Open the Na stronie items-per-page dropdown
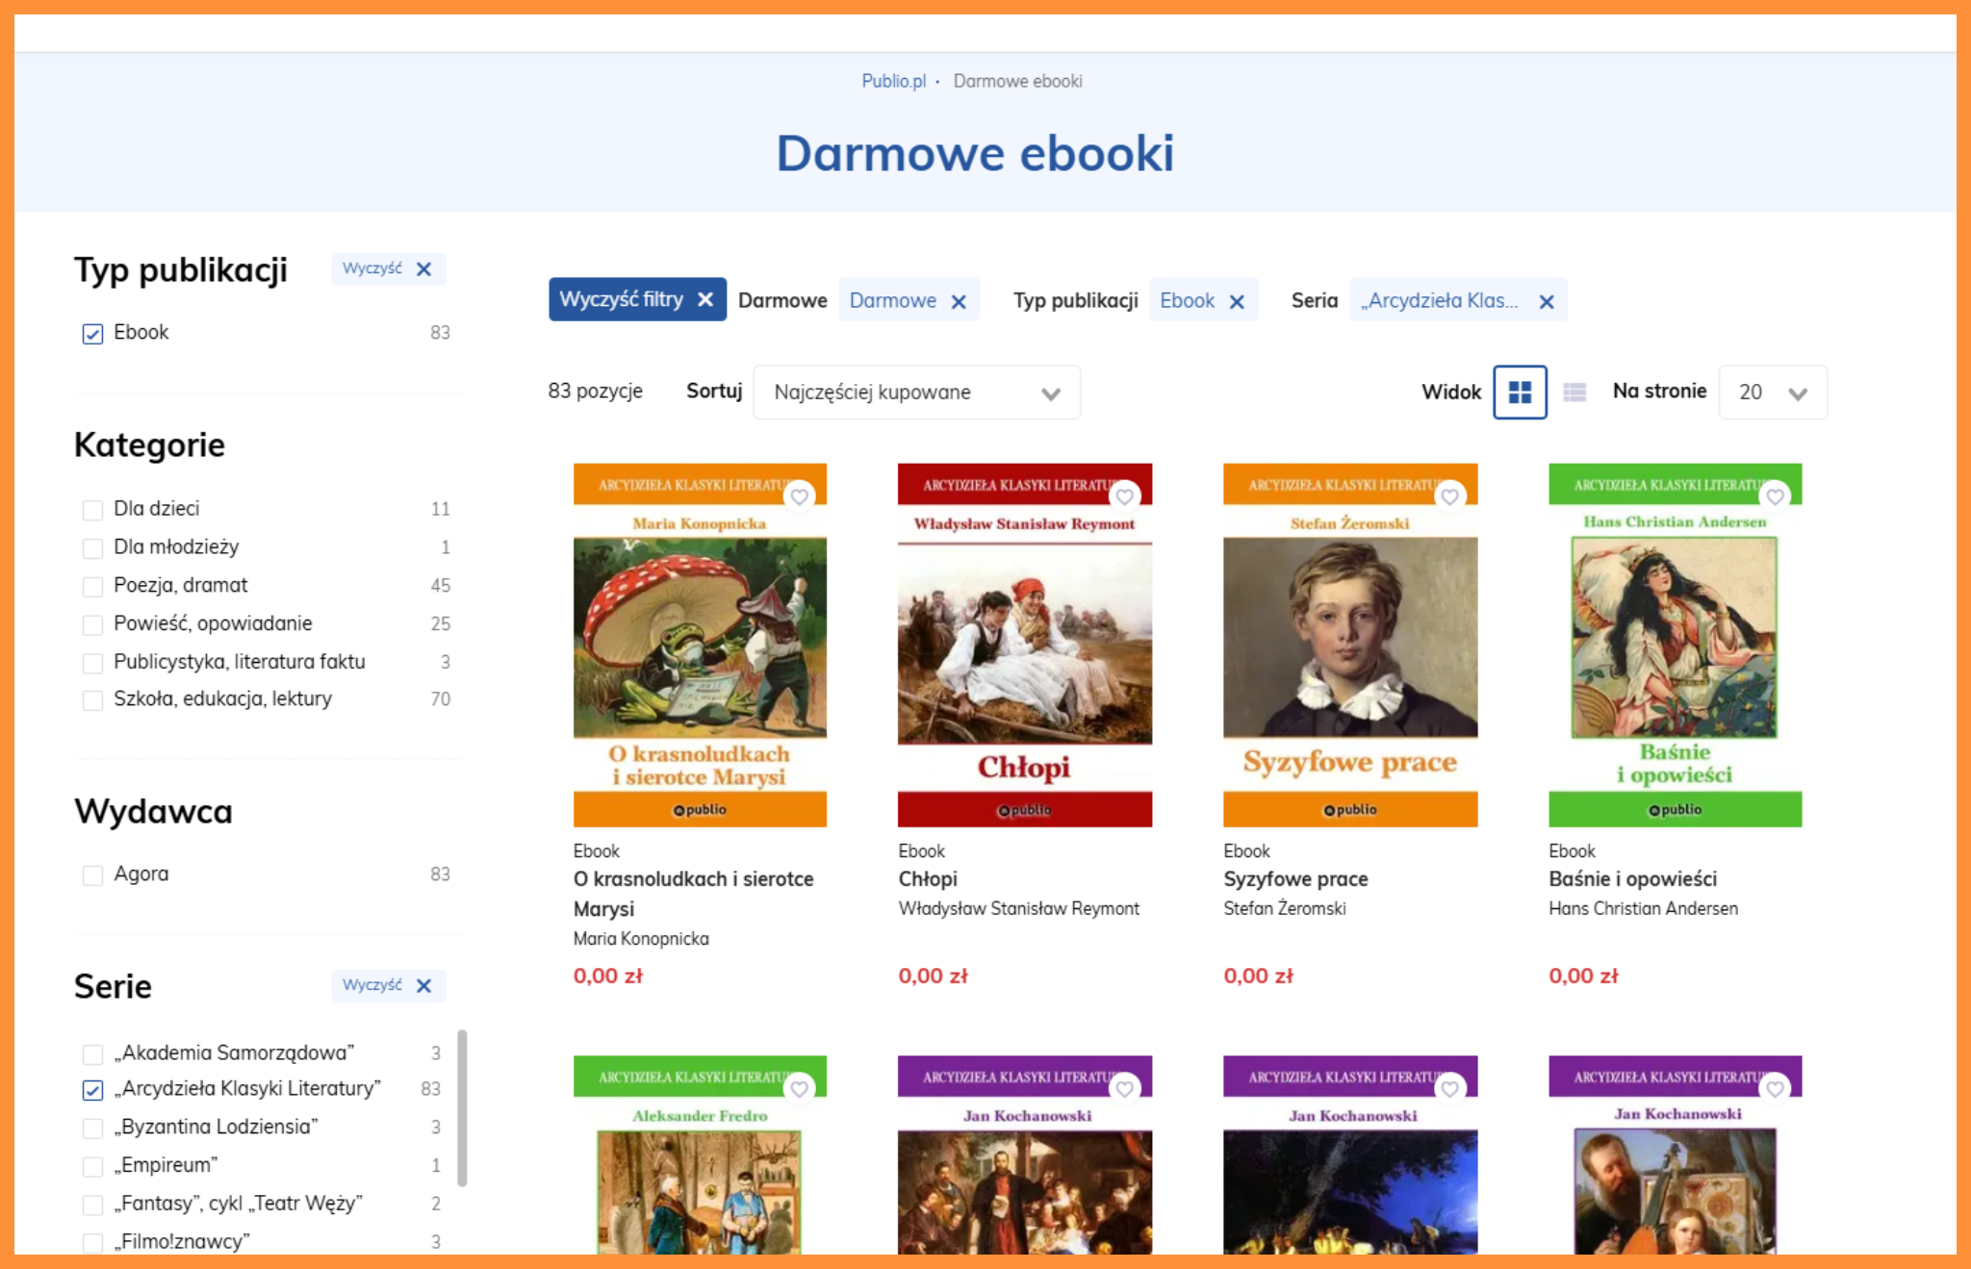This screenshot has width=1971, height=1269. point(1773,393)
